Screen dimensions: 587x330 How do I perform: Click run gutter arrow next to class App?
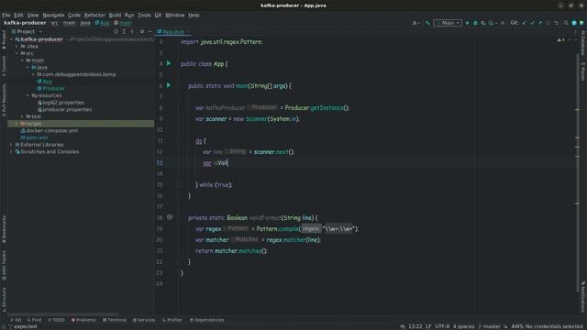click(x=169, y=63)
